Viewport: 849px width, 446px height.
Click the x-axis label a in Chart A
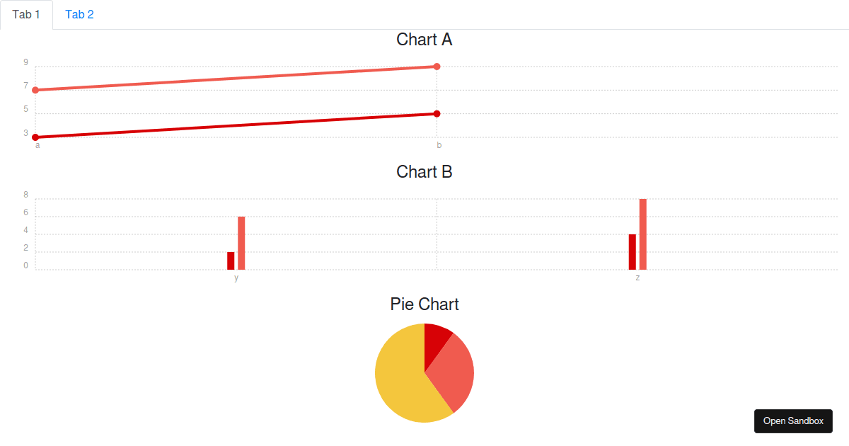(x=37, y=146)
